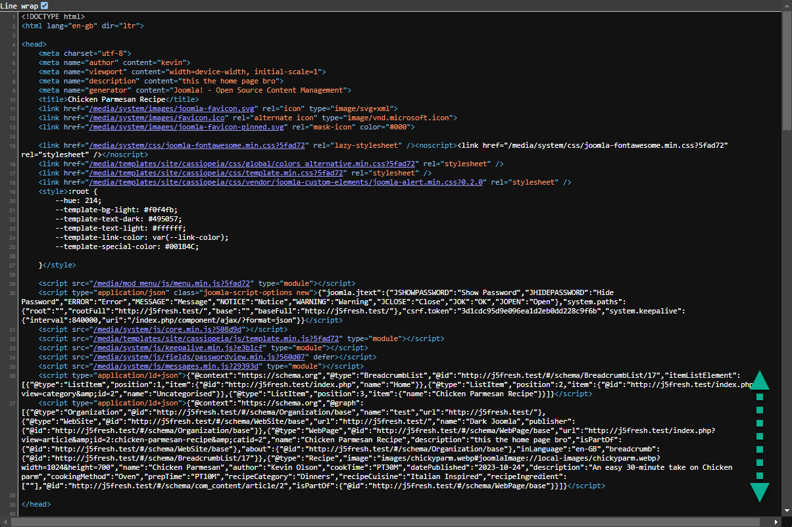Image resolution: width=792 pixels, height=527 pixels.
Task: Open the messages.min.js script link
Action: [178, 366]
